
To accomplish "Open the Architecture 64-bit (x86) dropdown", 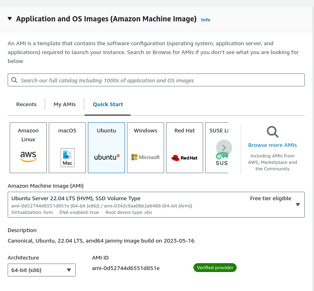I will tap(42, 270).
